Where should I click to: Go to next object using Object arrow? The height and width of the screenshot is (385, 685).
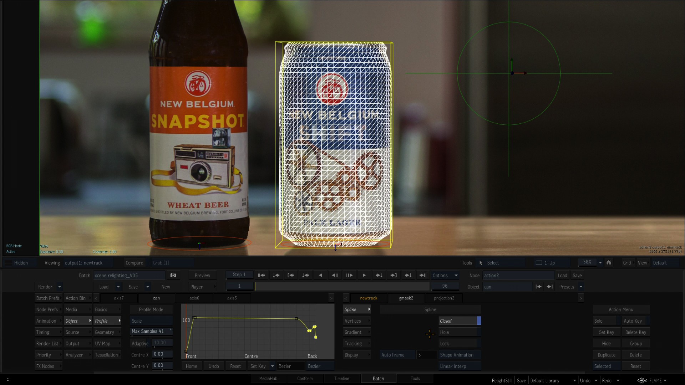pyautogui.click(x=550, y=287)
